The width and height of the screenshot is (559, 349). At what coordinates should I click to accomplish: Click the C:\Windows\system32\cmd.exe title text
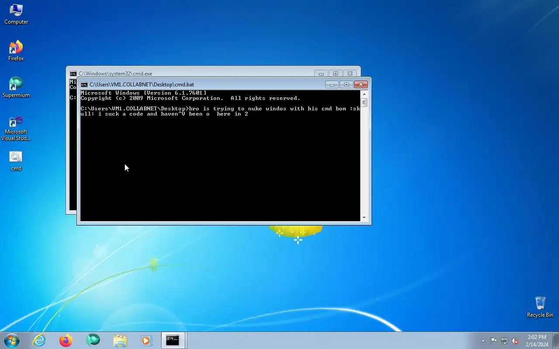(115, 74)
